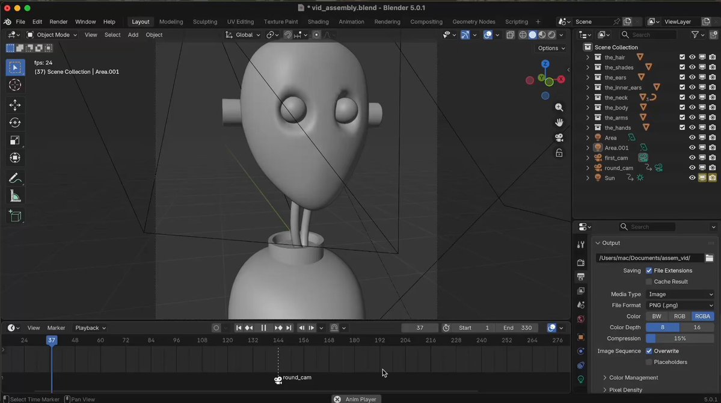Expand the_neck collection in outliner
Screen dimensions: 721x403
pyautogui.click(x=587, y=97)
